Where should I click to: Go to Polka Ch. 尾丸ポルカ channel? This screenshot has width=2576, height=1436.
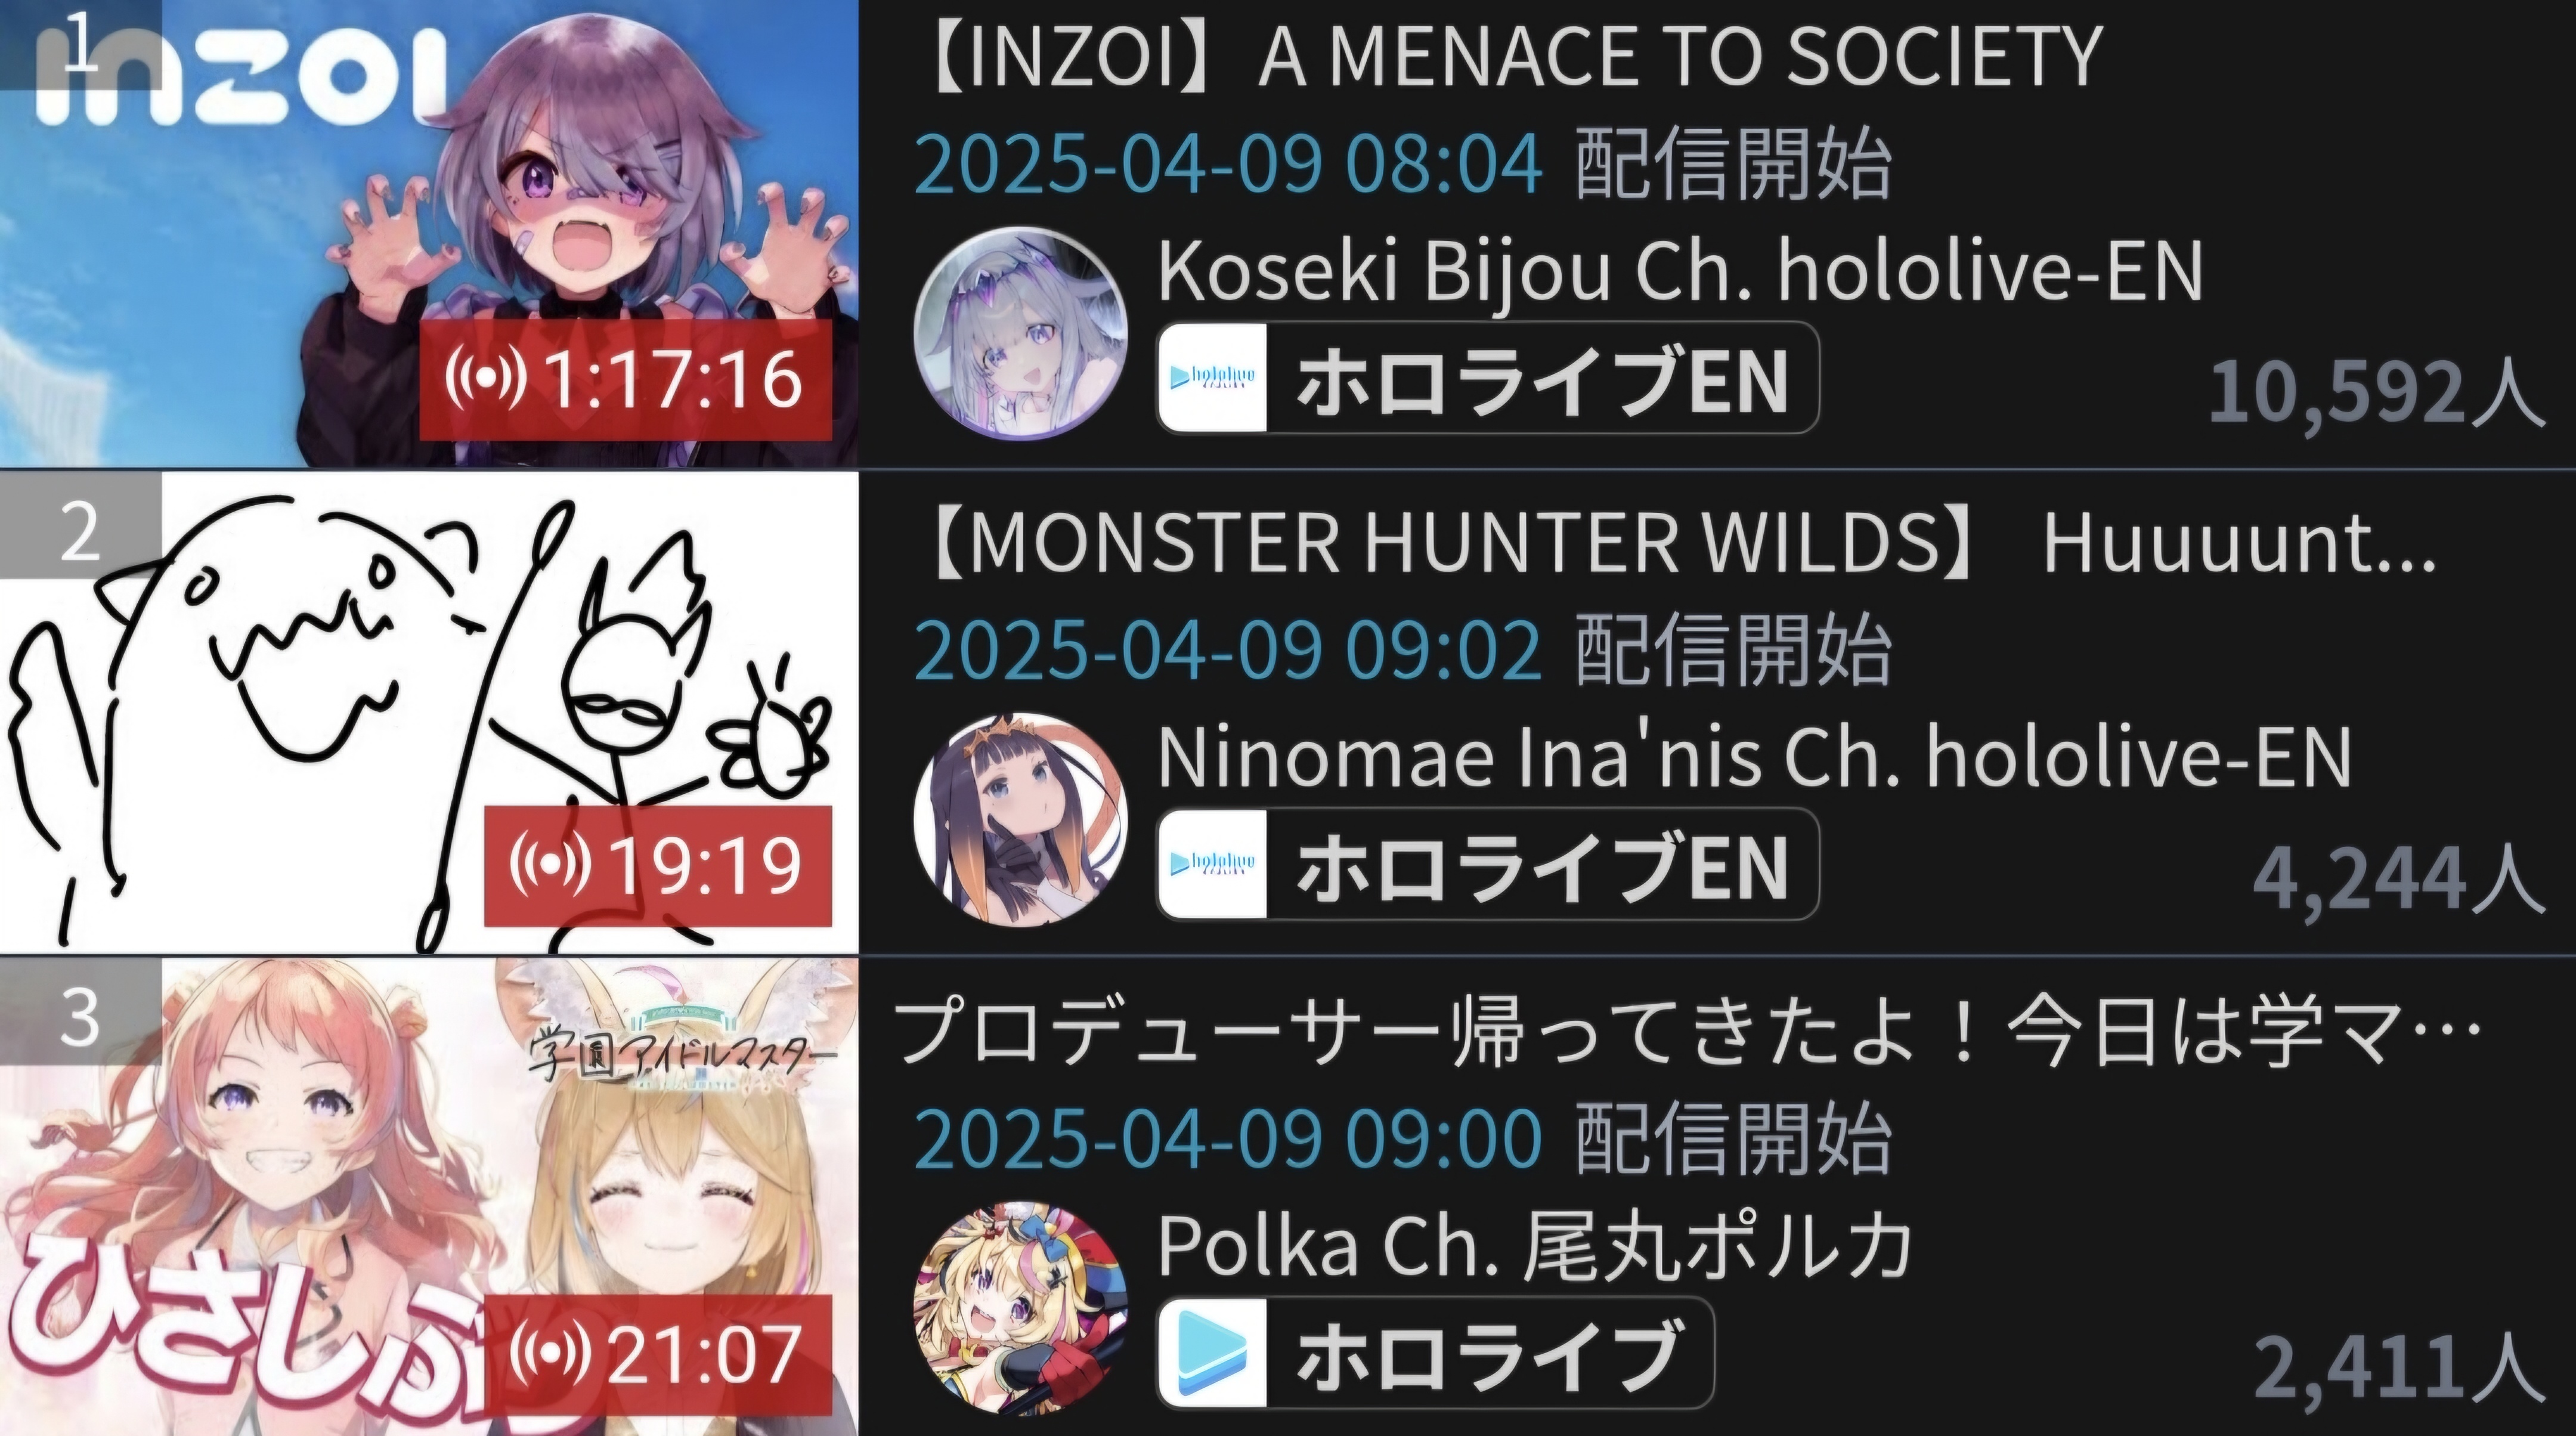[x=1535, y=1246]
